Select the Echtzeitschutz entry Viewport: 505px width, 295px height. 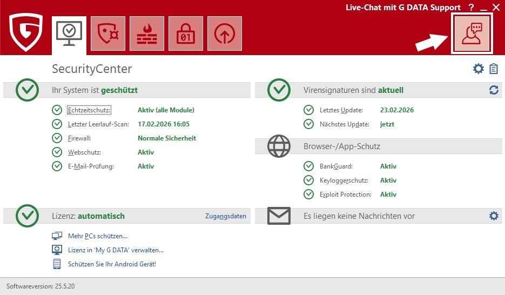(x=89, y=110)
